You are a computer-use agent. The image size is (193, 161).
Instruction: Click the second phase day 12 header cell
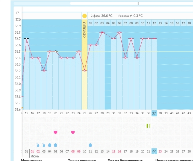point(154,23)
